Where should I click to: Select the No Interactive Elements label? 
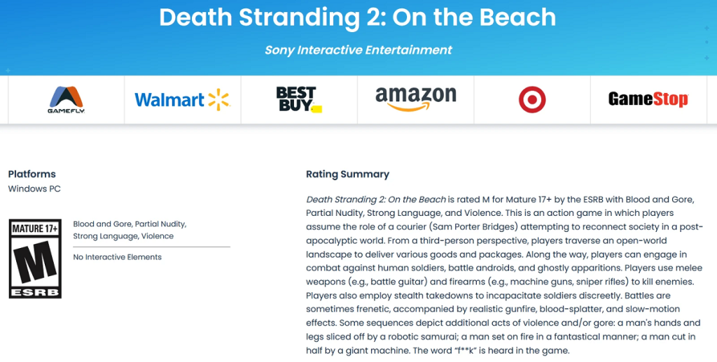click(117, 257)
